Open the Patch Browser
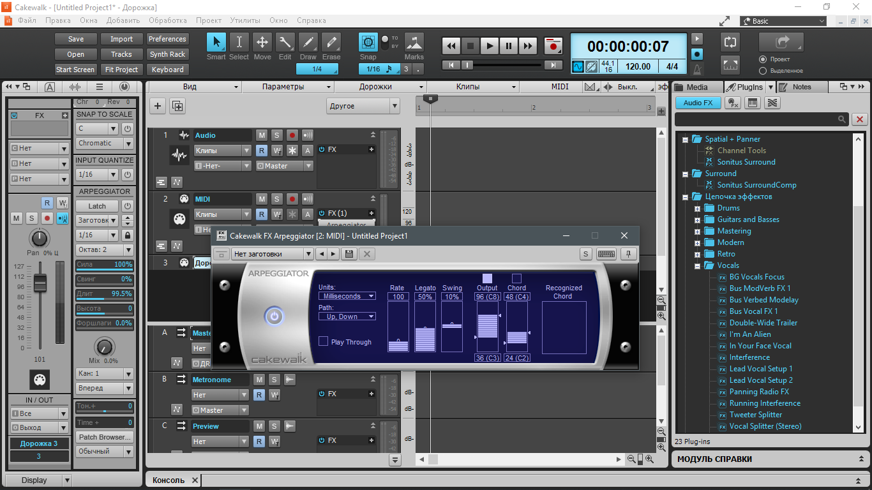872x490 pixels. [x=104, y=437]
